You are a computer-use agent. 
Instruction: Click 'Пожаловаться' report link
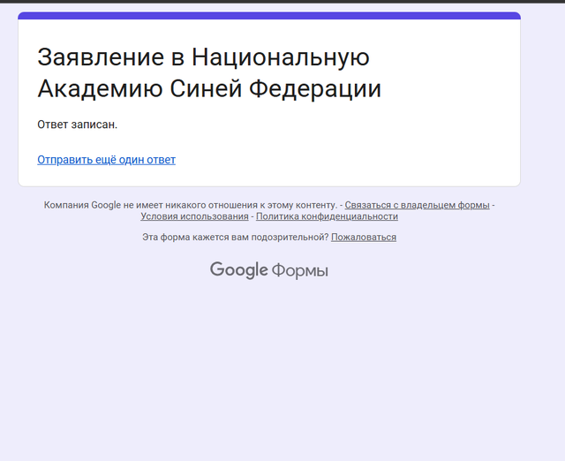(x=364, y=238)
